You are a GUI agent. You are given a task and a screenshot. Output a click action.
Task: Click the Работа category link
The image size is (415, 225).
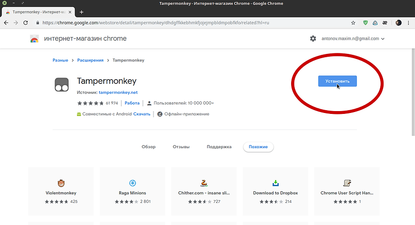[132, 103]
